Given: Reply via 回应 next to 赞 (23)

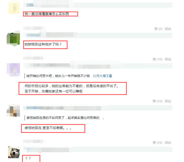Looking at the screenshot, I should [168, 101].
